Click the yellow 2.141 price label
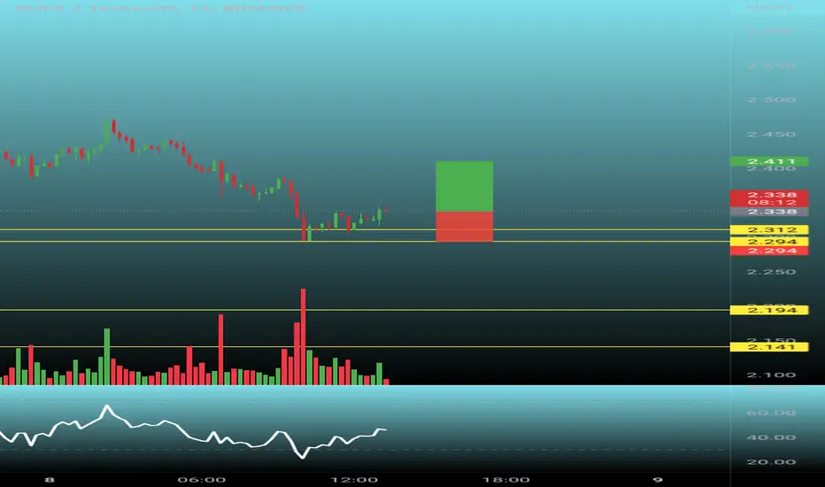 (769, 346)
